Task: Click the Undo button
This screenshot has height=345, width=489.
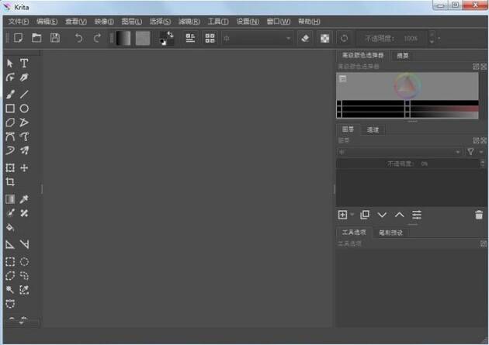Action: (x=79, y=38)
